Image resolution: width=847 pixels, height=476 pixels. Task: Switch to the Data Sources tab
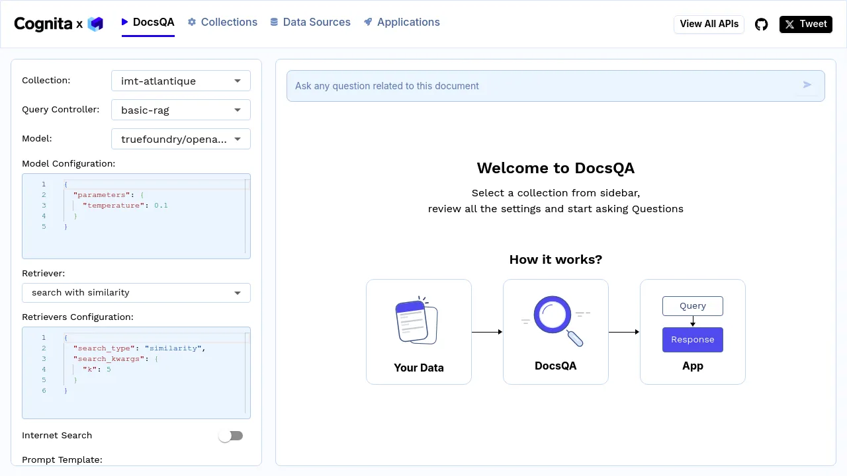pos(310,22)
